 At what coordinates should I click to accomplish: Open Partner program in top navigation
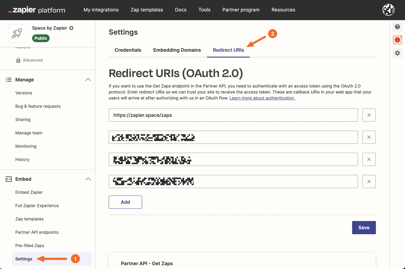point(241,10)
